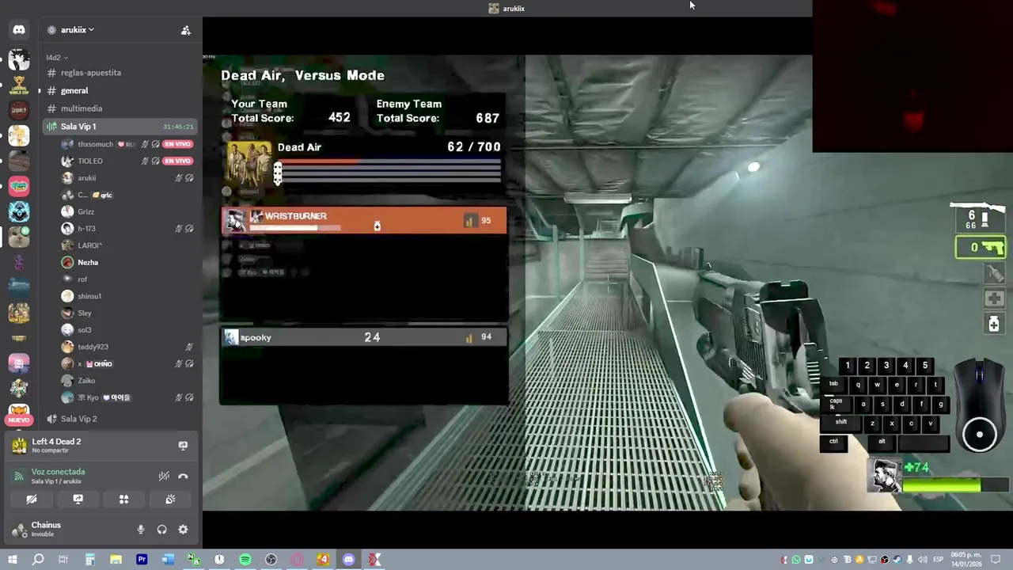Deafen audio with headphones icon
Viewport: 1013px width, 570px height.
[x=162, y=530]
